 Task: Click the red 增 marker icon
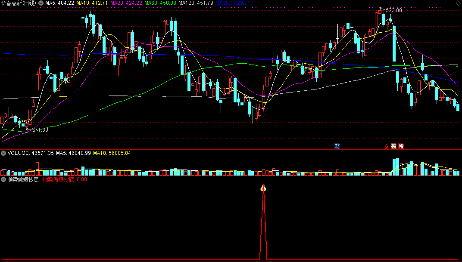[x=401, y=146]
